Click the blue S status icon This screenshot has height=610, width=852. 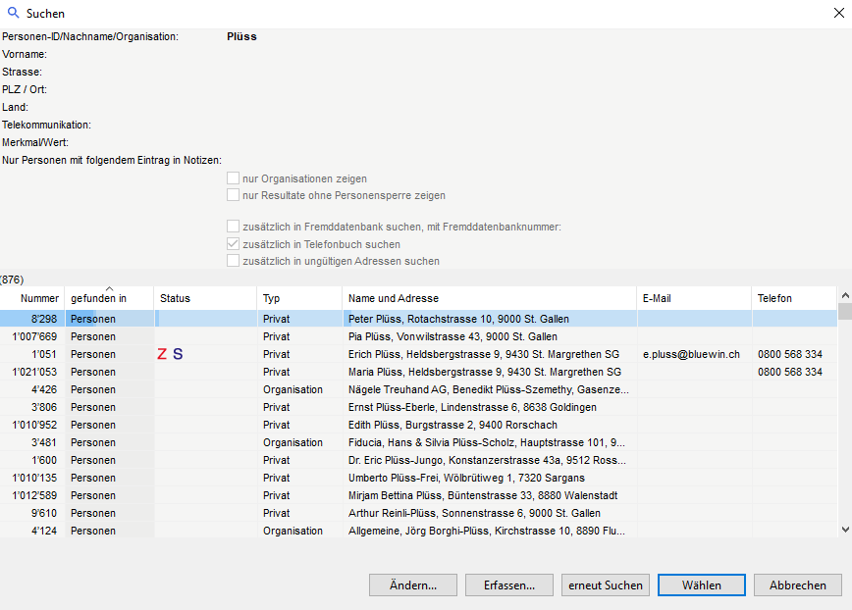178,354
